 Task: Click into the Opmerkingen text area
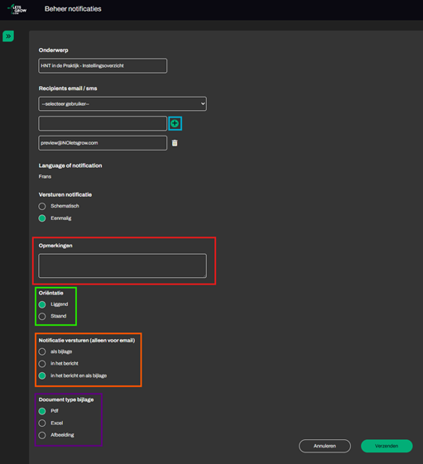[123, 265]
